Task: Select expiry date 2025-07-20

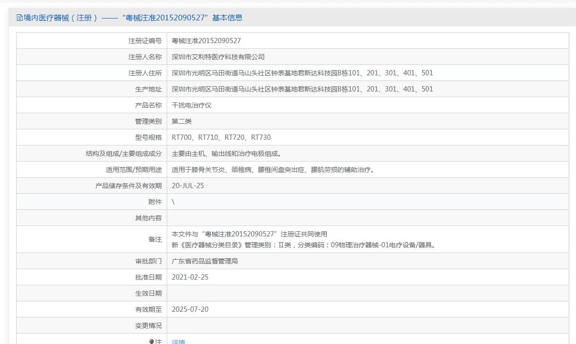Action: pos(190,309)
